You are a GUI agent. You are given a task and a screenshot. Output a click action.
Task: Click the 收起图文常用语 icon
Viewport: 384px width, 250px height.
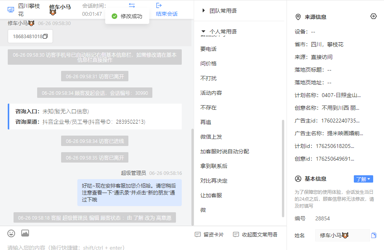pos(236,235)
